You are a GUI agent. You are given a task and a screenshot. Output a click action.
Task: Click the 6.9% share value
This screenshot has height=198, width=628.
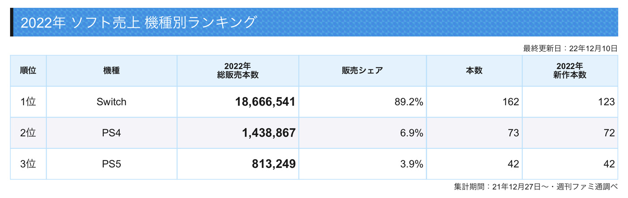pyautogui.click(x=412, y=133)
